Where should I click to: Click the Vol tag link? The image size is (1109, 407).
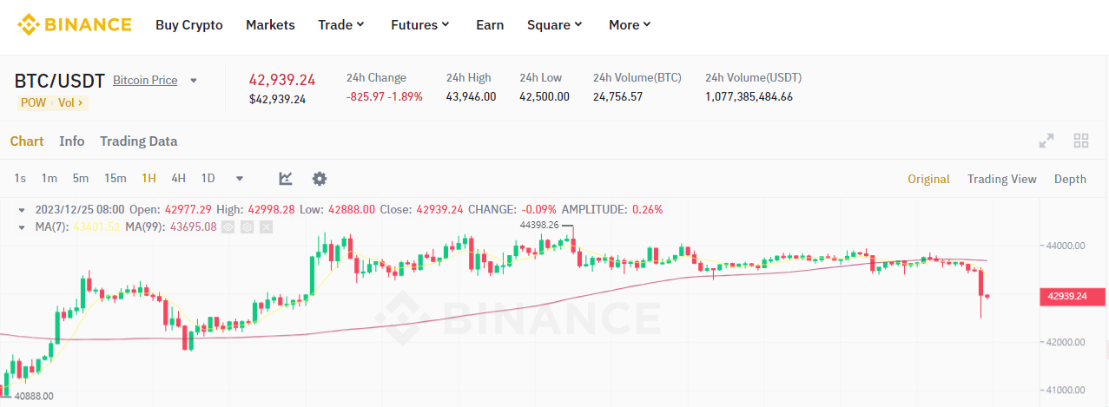click(70, 102)
